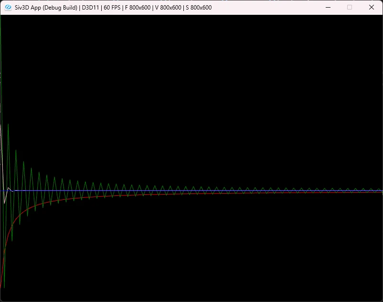
Task: Click the "S 800x600" scene size text
Action: click(x=199, y=8)
